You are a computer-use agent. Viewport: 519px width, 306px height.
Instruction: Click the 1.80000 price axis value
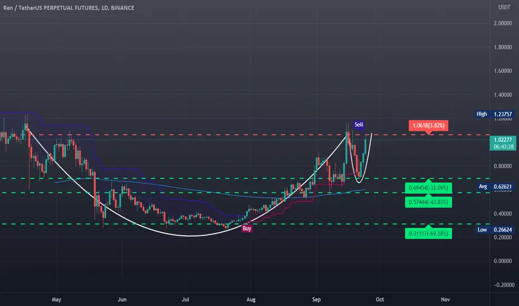pos(503,47)
